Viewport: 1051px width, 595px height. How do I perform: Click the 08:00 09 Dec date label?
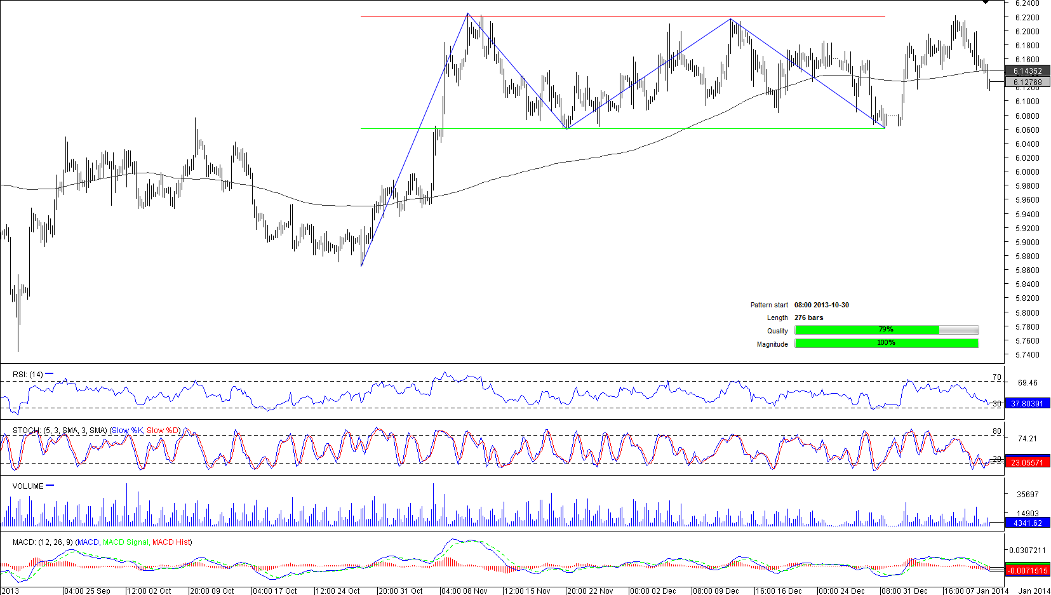pyautogui.click(x=716, y=591)
